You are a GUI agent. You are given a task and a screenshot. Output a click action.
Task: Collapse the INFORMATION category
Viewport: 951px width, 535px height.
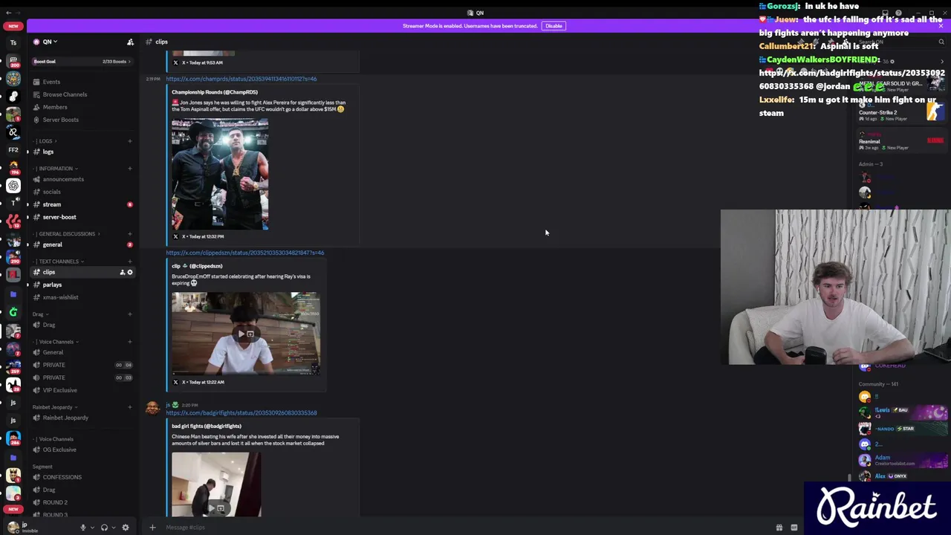coord(56,169)
